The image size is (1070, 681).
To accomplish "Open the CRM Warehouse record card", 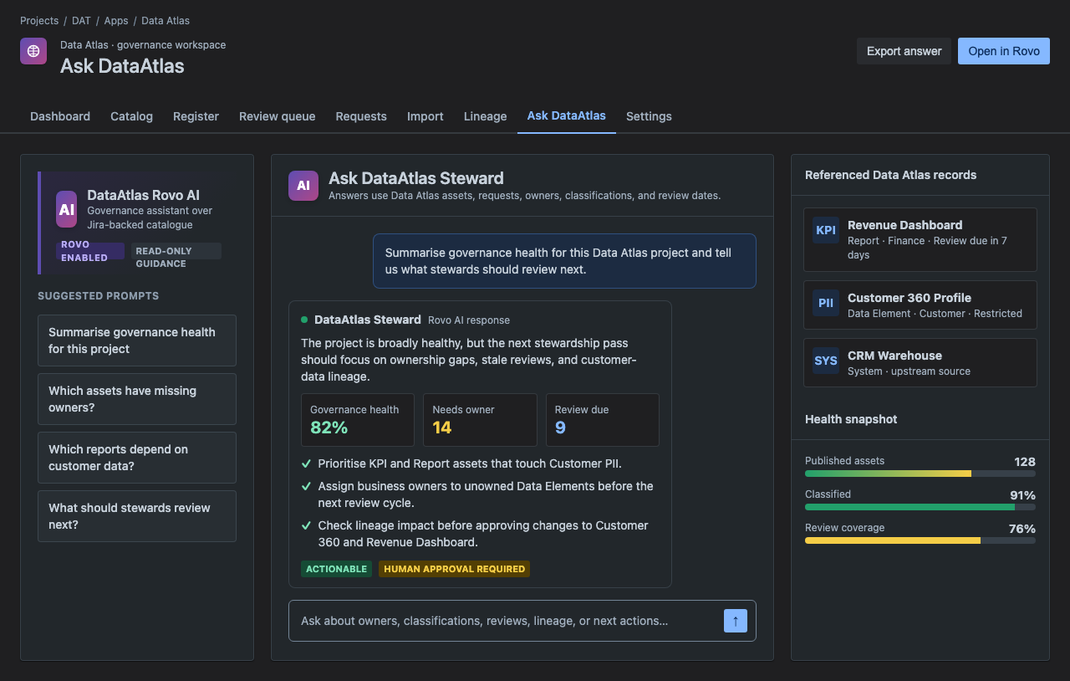I will [920, 362].
